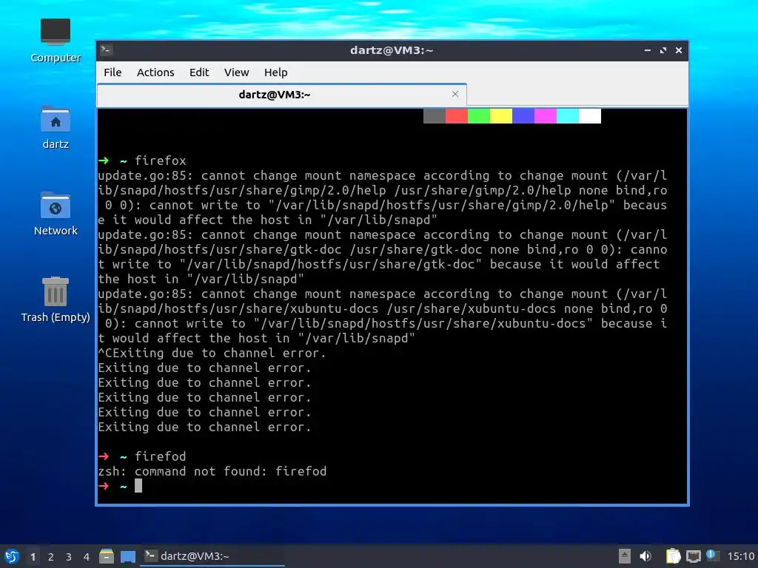Click the '^CExiting due to channel error.' line

(x=212, y=353)
